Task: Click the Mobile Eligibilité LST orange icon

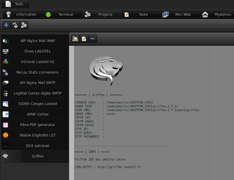Action: [x=5, y=135]
